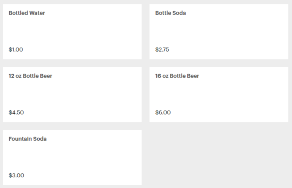The height and width of the screenshot is (188, 292).
Task: Pick the Fountain Soda menu card
Action: tap(72, 158)
